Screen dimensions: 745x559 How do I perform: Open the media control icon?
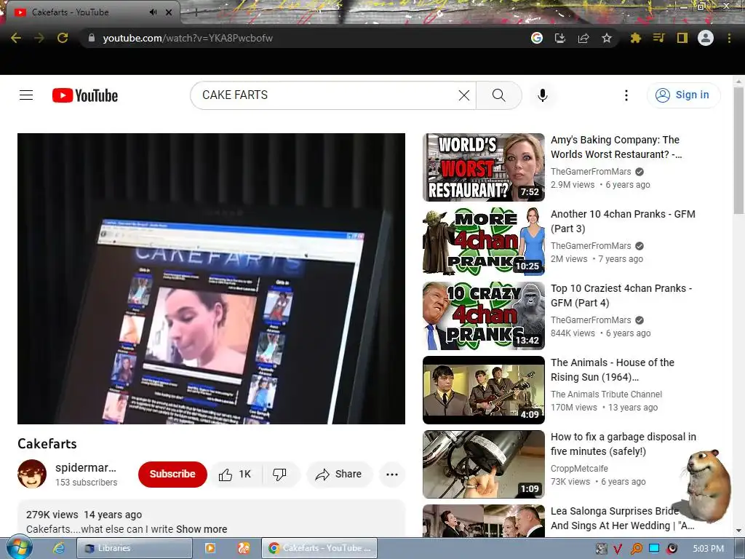pos(658,38)
